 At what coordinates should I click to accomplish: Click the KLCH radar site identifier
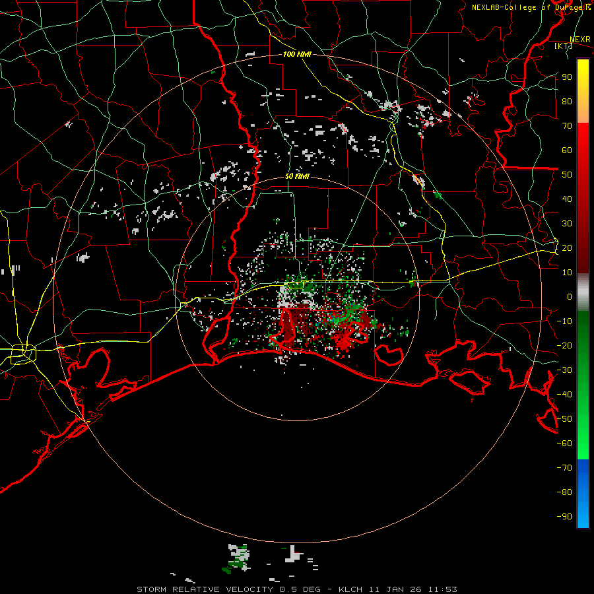click(x=350, y=589)
